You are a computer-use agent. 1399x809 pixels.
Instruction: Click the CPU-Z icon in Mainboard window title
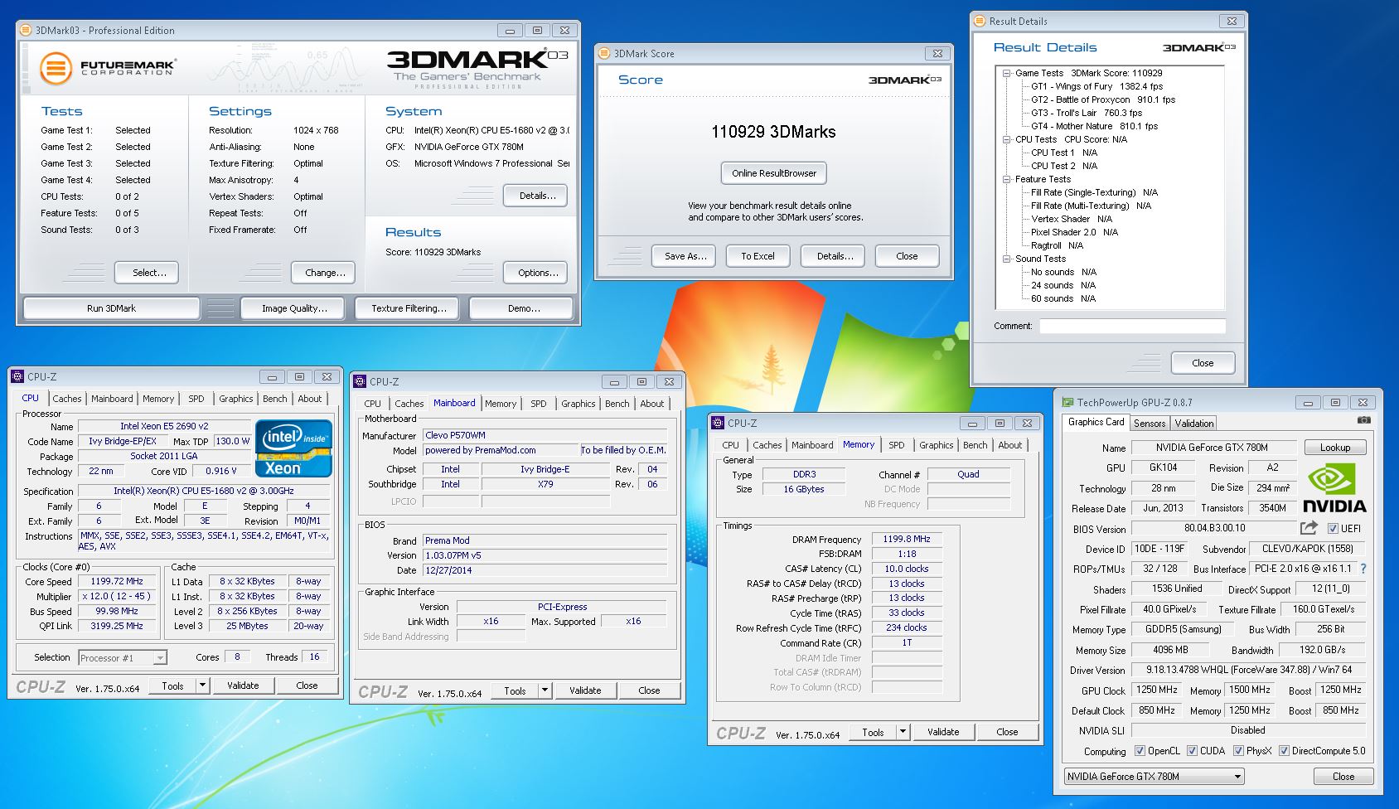click(360, 381)
